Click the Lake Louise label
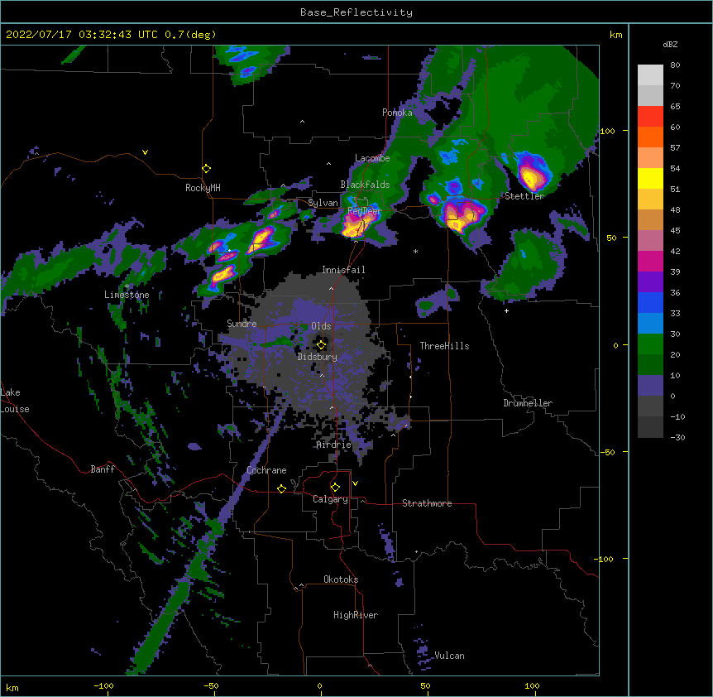This screenshot has width=713, height=697. click(15, 401)
